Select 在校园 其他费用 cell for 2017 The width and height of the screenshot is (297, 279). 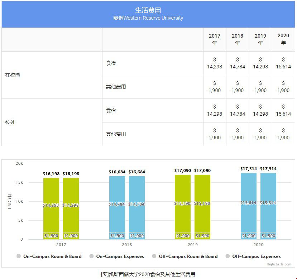[x=215, y=87]
